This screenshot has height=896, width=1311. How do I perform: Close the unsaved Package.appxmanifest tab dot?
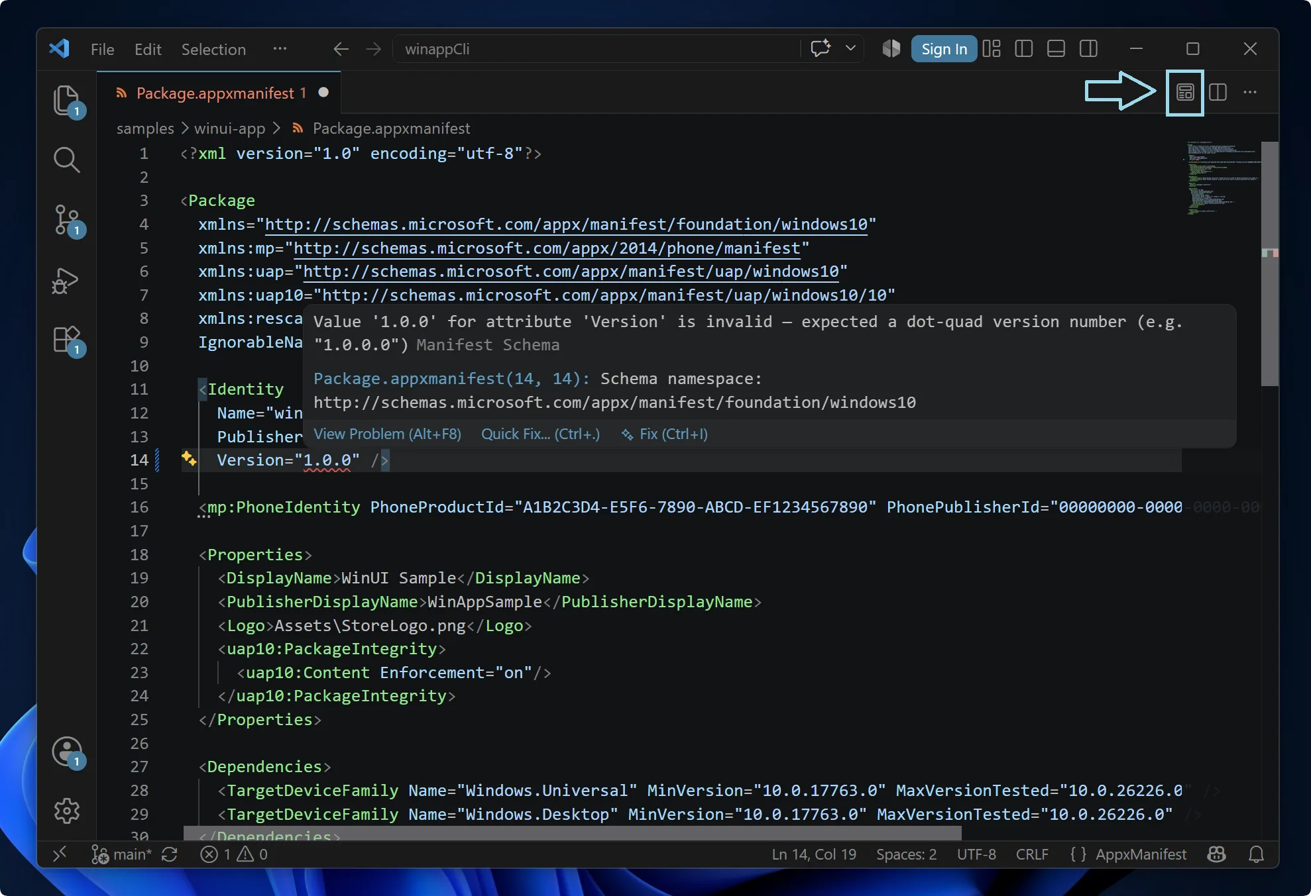(x=323, y=93)
